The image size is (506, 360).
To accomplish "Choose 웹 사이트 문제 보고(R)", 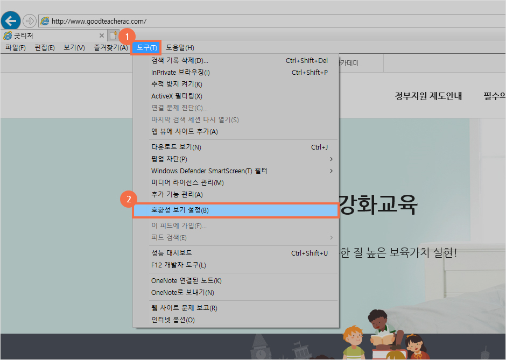I will tap(236, 308).
